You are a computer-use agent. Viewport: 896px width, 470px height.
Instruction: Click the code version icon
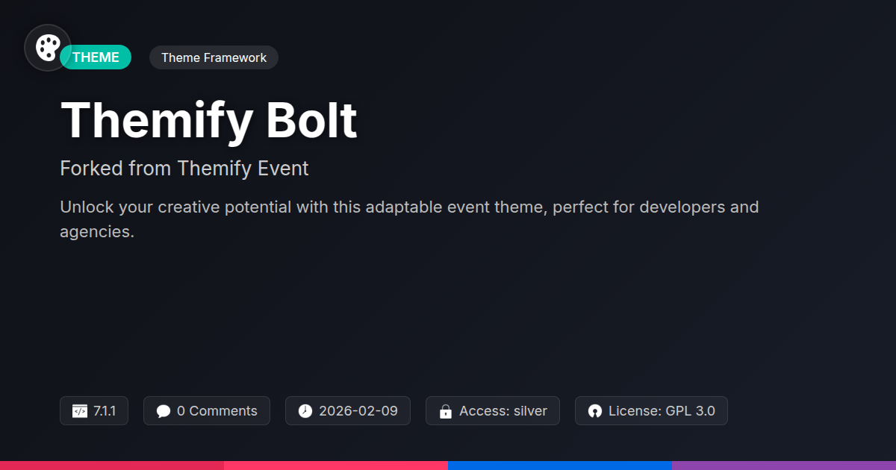point(80,411)
